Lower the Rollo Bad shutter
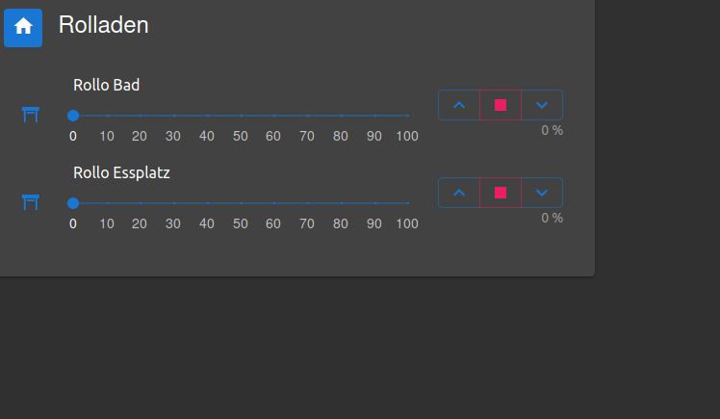This screenshot has width=720, height=419. click(x=542, y=105)
